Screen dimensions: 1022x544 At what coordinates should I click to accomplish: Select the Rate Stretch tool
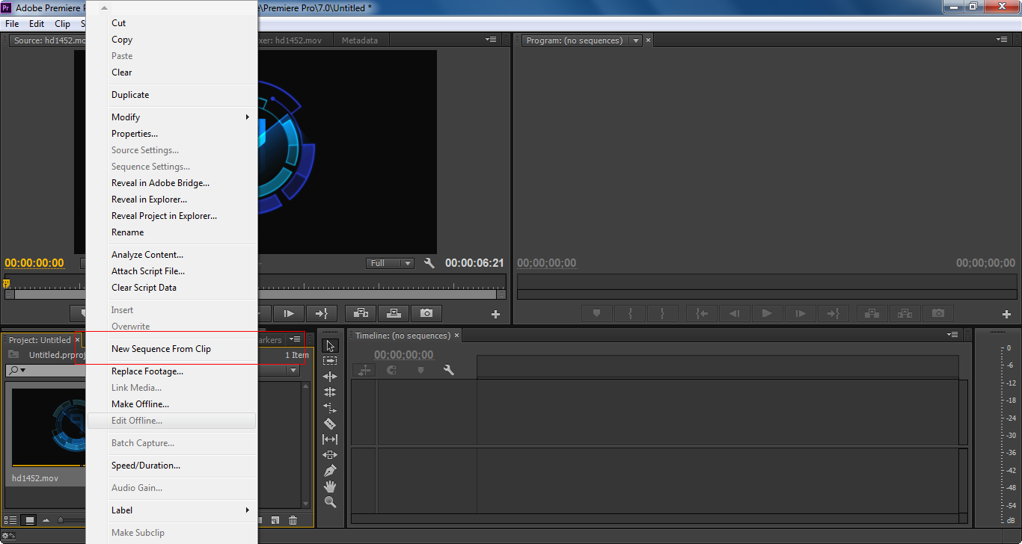pyautogui.click(x=330, y=408)
